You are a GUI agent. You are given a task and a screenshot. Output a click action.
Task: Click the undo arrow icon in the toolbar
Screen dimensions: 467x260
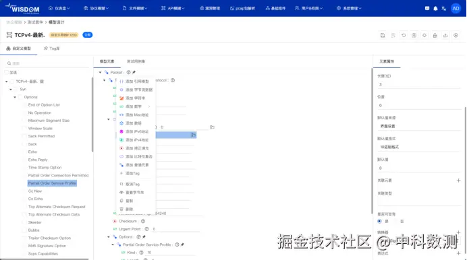pyautogui.click(x=404, y=35)
